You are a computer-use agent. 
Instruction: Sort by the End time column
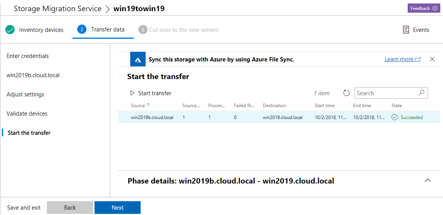(x=362, y=106)
